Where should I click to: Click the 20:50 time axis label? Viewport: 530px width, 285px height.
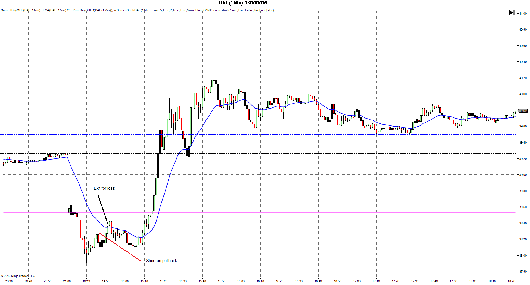point(47,281)
